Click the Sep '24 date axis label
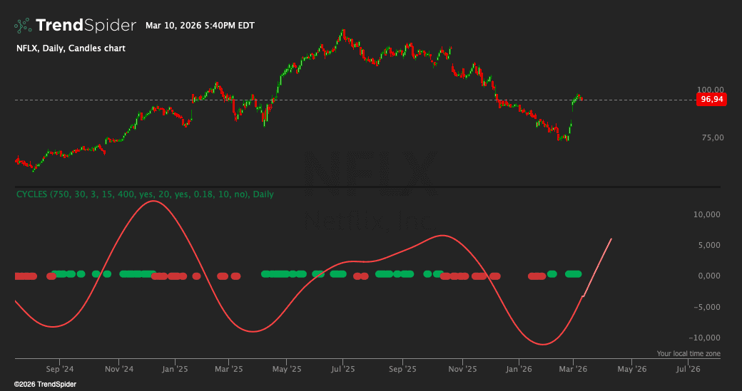 point(60,369)
